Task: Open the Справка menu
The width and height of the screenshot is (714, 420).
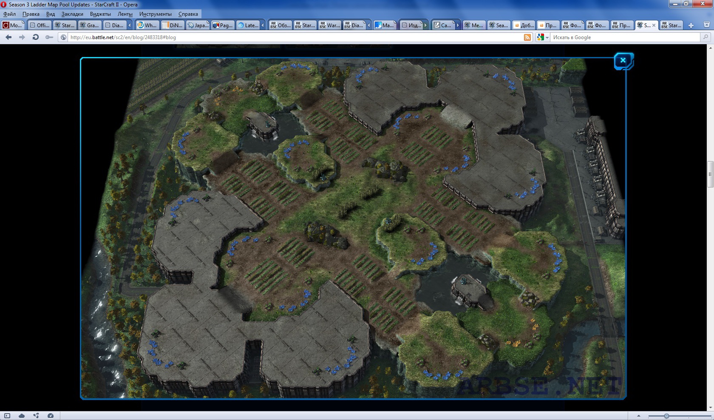Action: pos(188,14)
